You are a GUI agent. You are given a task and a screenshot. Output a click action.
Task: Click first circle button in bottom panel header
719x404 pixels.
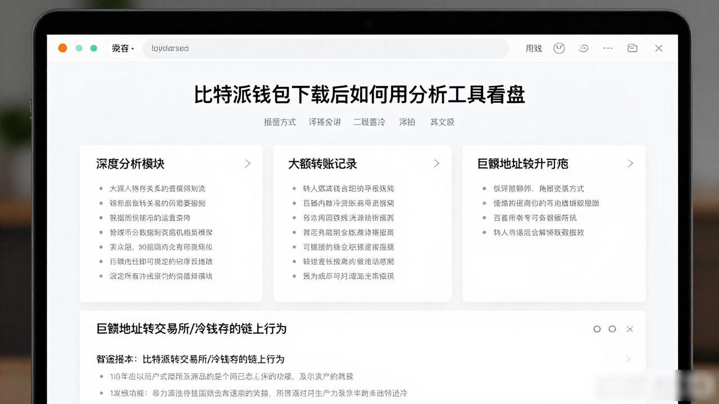click(597, 329)
